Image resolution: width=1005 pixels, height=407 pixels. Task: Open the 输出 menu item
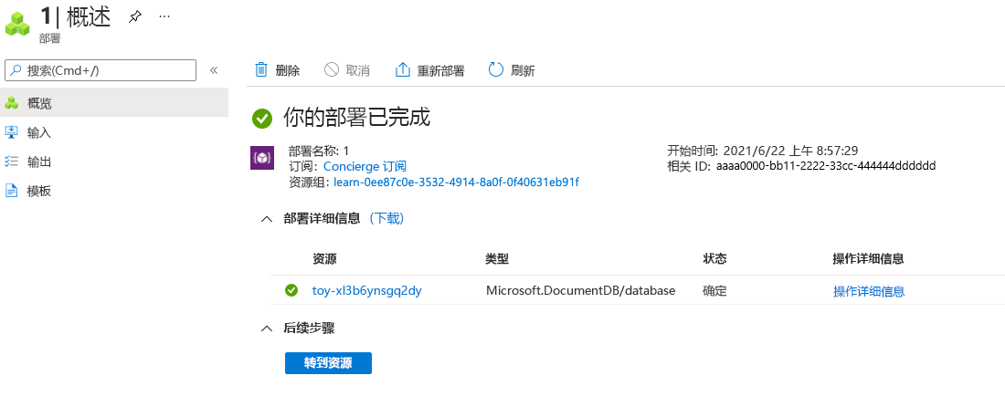(x=114, y=162)
